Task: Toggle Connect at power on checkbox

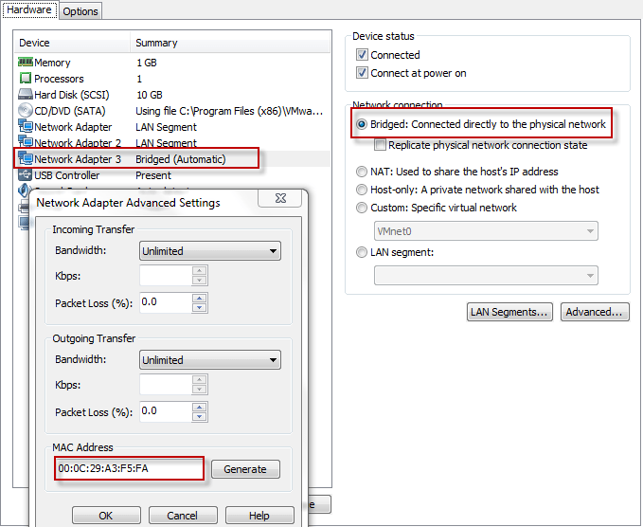Action: point(362,73)
